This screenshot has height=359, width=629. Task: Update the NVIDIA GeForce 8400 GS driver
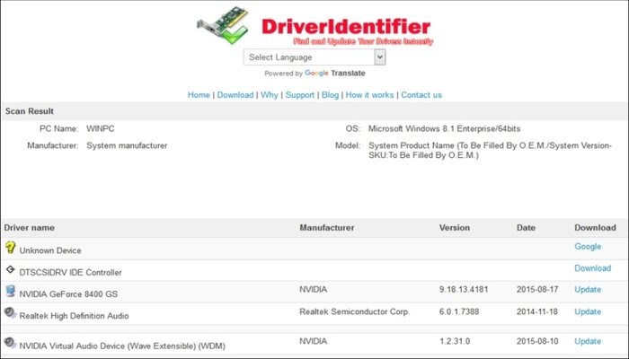tap(588, 290)
